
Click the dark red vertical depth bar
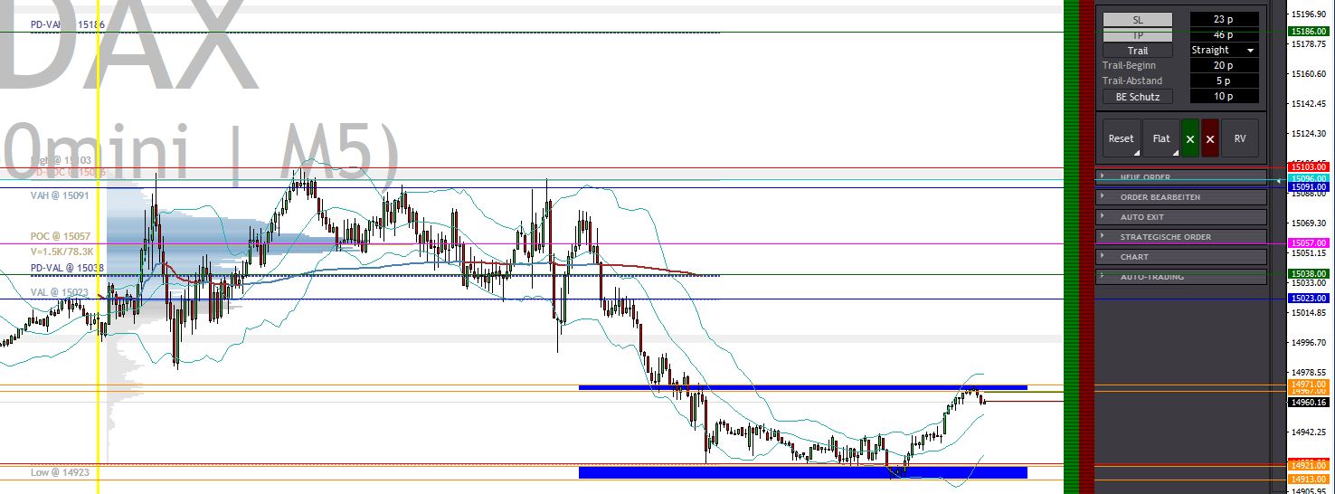pyautogui.click(x=1086, y=247)
